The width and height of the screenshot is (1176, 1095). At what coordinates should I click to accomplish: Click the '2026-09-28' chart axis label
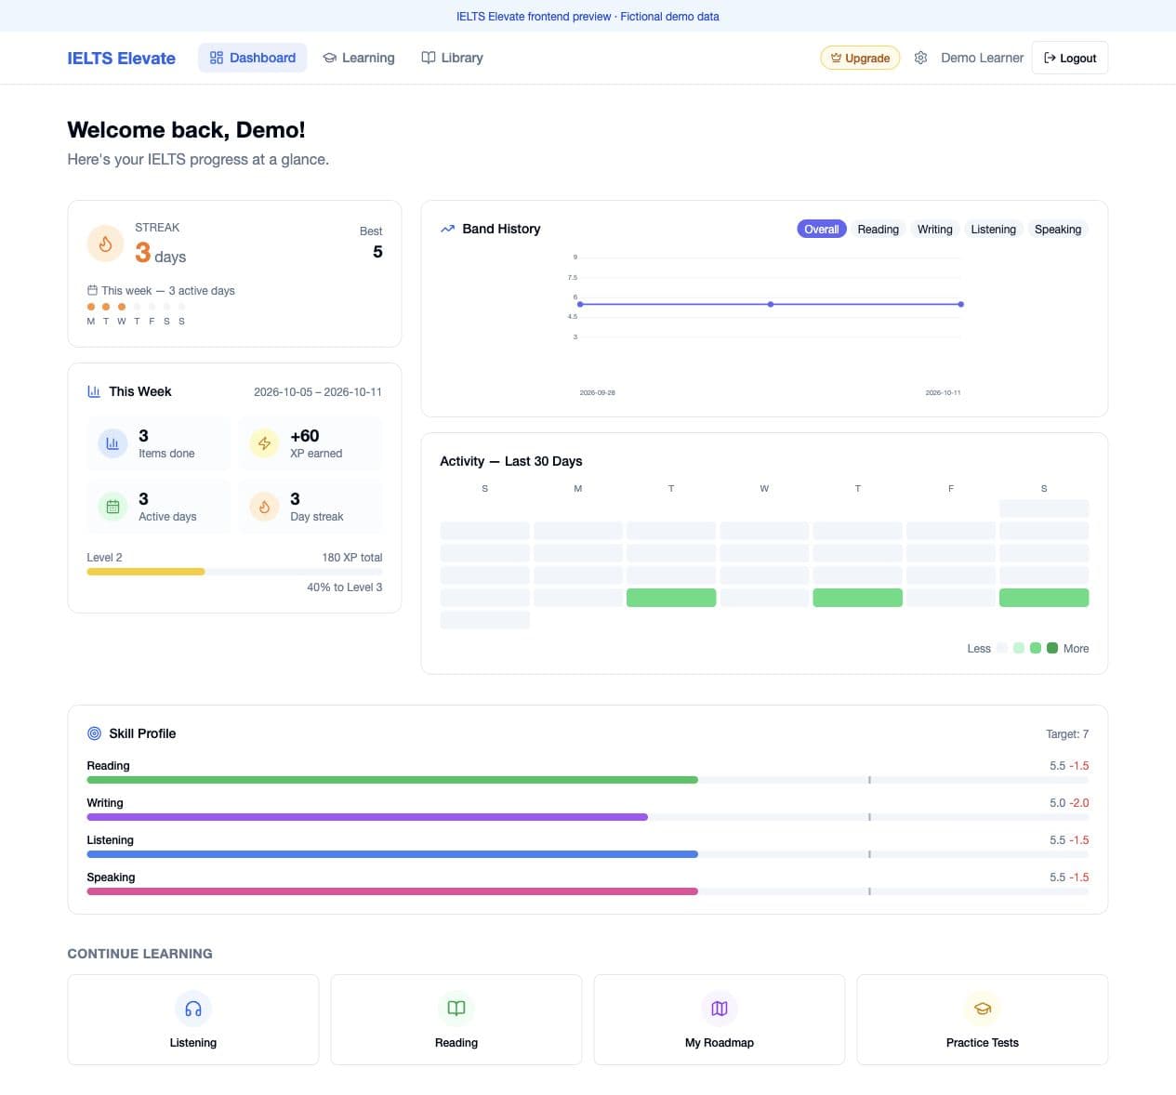597,392
